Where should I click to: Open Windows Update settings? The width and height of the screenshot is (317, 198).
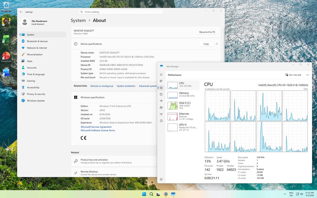coord(43,101)
